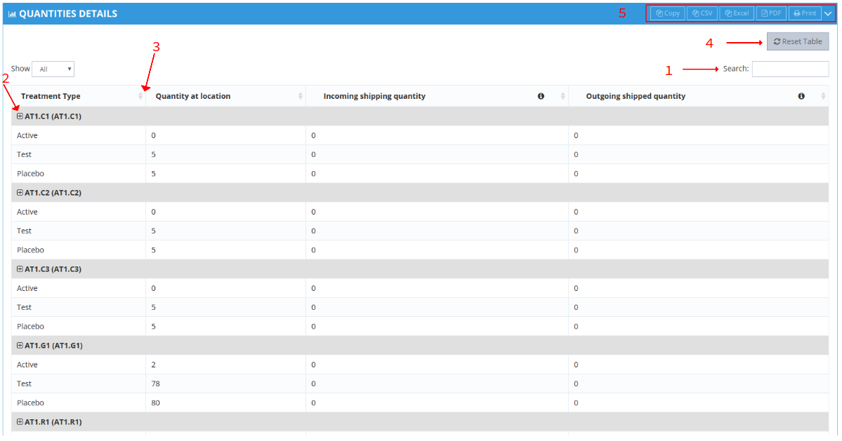Screen dimensions: 842x441
Task: Print the quantities table
Action: pos(805,13)
